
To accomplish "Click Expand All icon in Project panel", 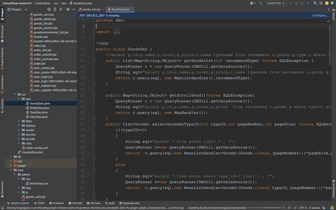I will [55, 9].
